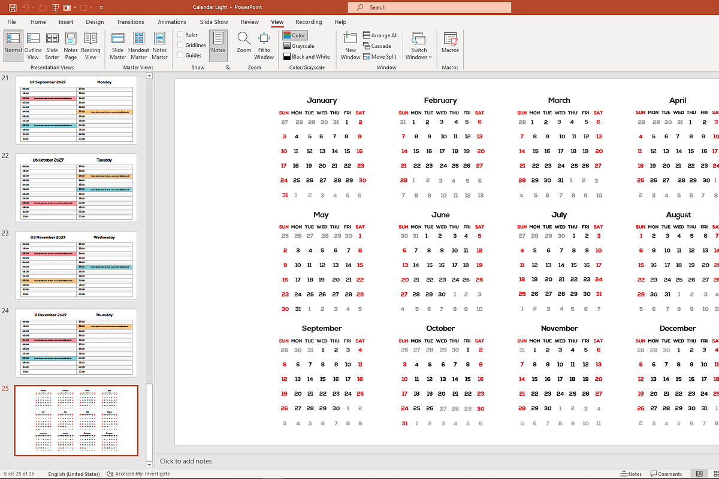Image resolution: width=719 pixels, height=479 pixels.
Task: Click the thumbnail pane scroll down arrow
Action: [150, 465]
